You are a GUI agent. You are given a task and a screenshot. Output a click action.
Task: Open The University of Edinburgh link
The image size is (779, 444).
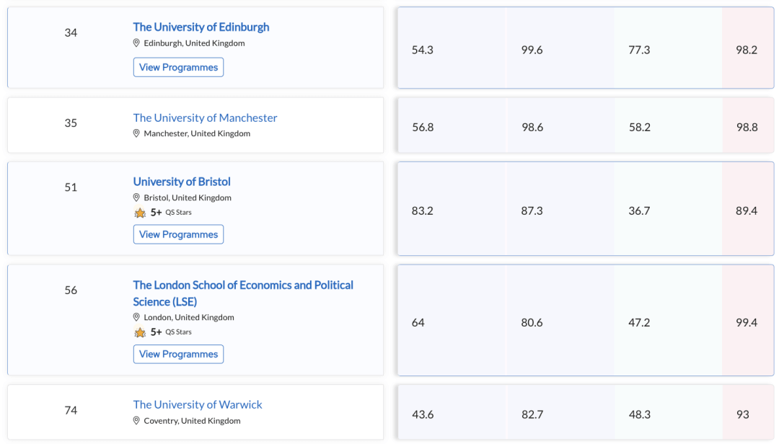coord(201,27)
